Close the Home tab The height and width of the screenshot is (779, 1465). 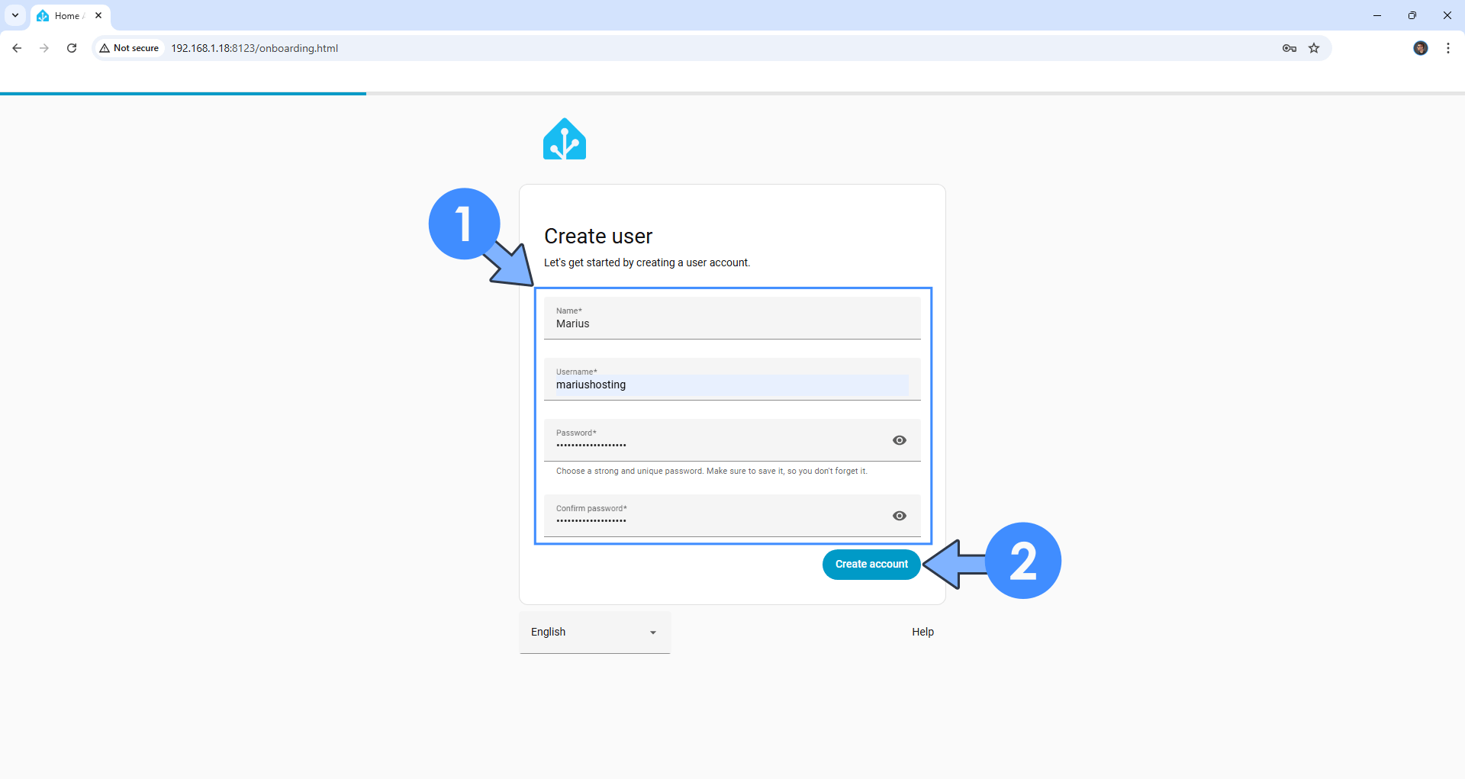point(98,14)
